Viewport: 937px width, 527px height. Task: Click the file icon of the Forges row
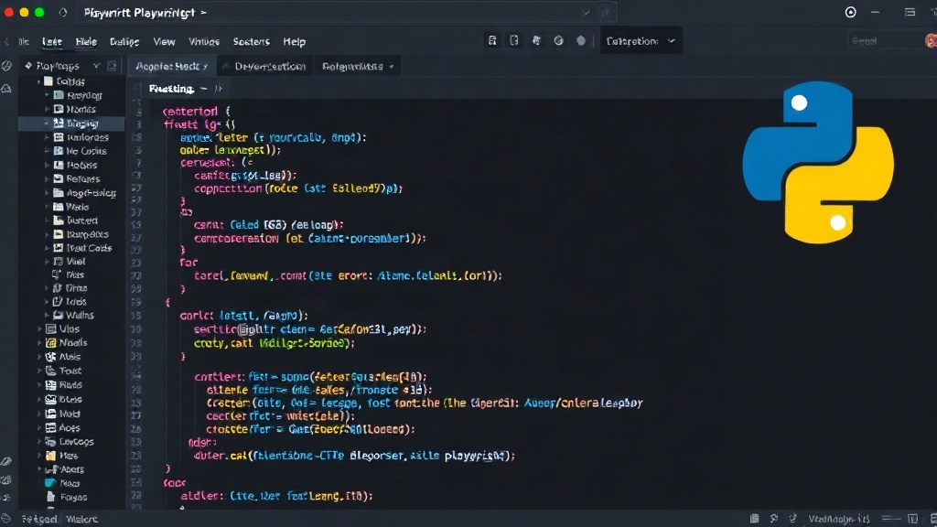coord(51,497)
